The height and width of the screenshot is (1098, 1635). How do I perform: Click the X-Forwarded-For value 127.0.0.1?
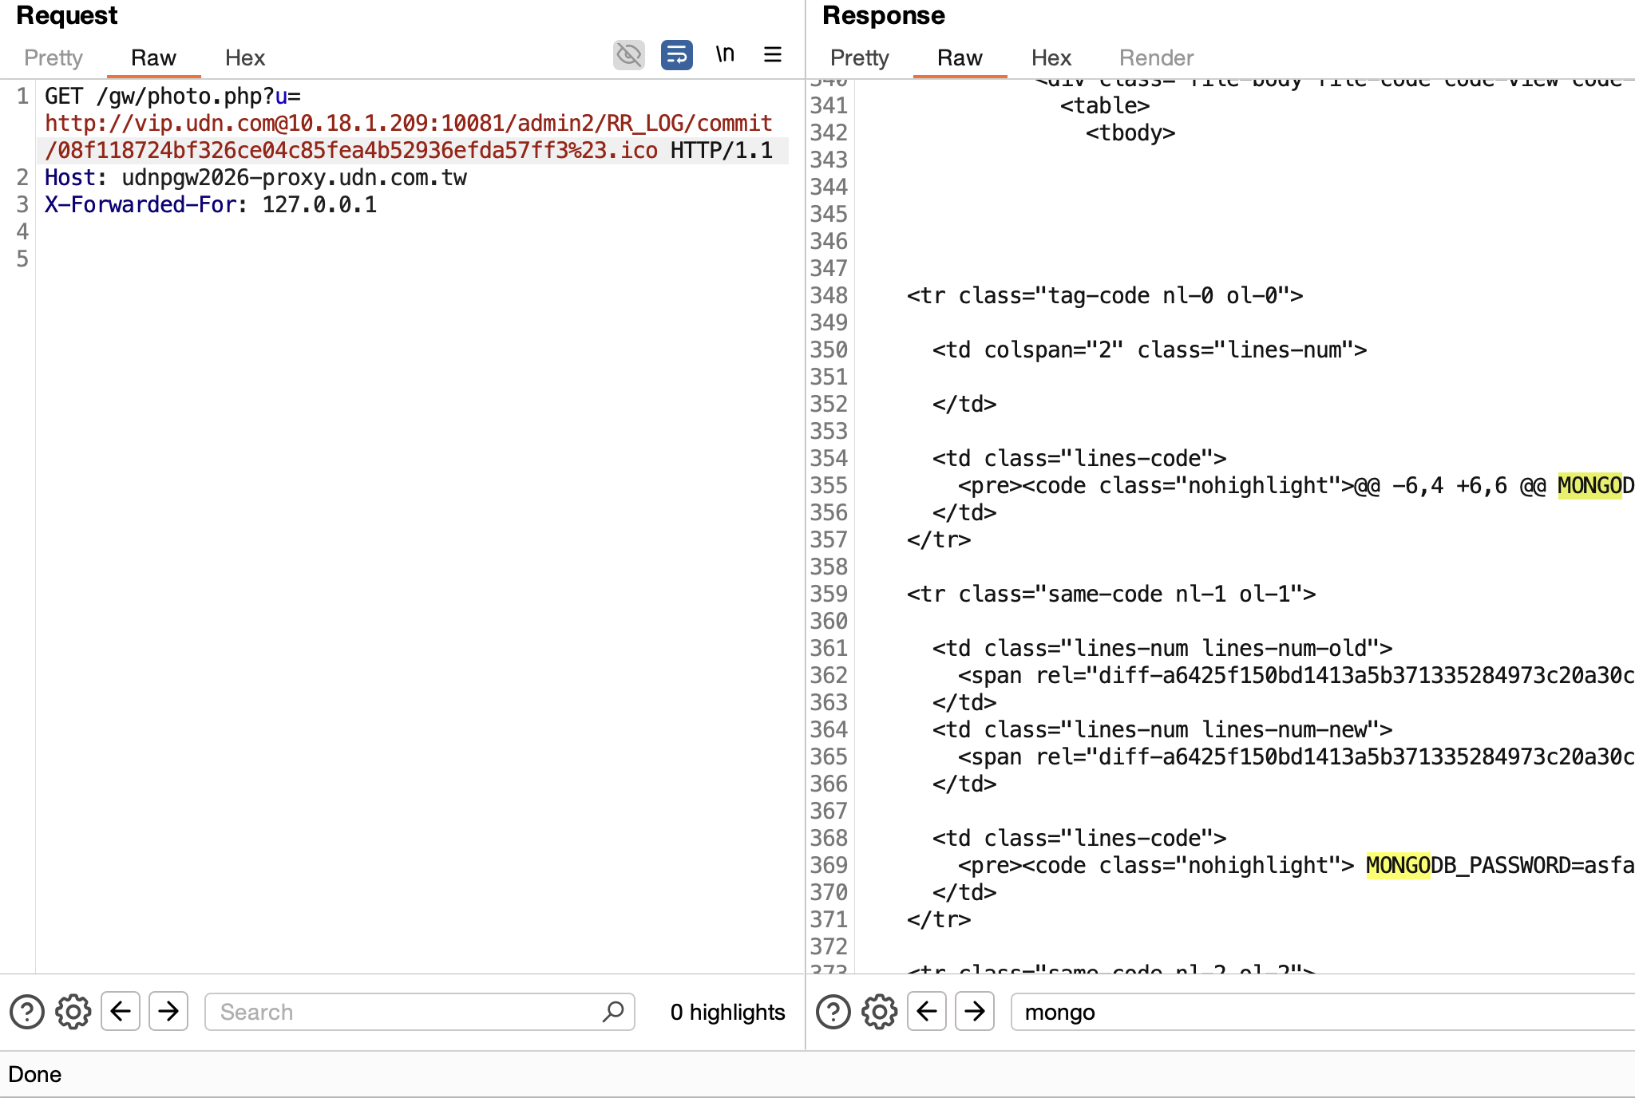319,205
